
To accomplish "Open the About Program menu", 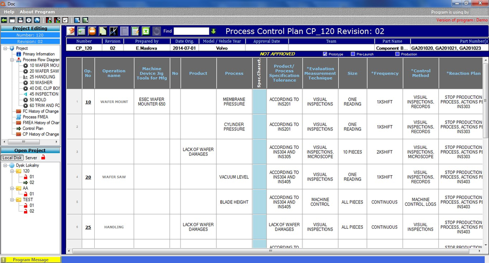I will 37,12.
